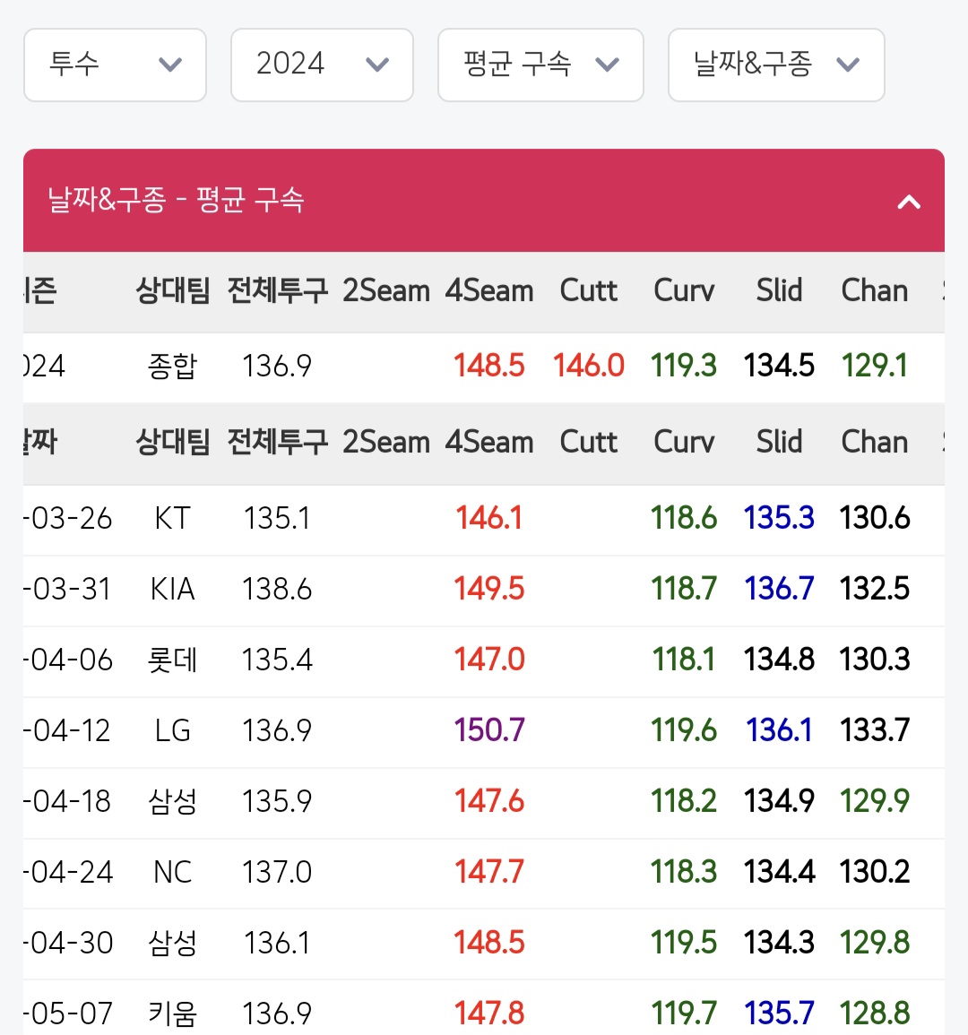Image resolution: width=968 pixels, height=1035 pixels.
Task: Click the top 전체투구 column header
Action: pyautogui.click(x=277, y=291)
